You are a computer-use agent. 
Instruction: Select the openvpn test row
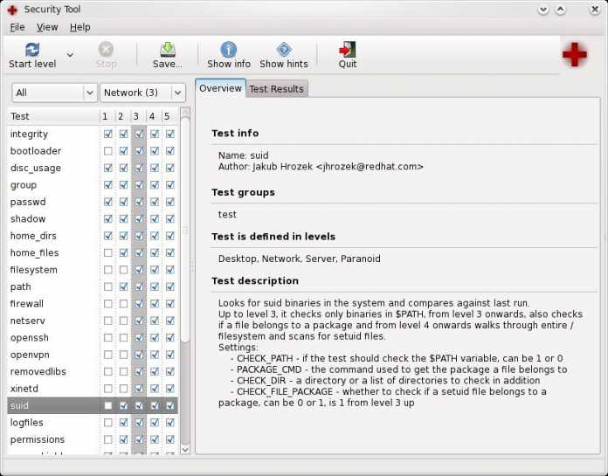(93, 355)
